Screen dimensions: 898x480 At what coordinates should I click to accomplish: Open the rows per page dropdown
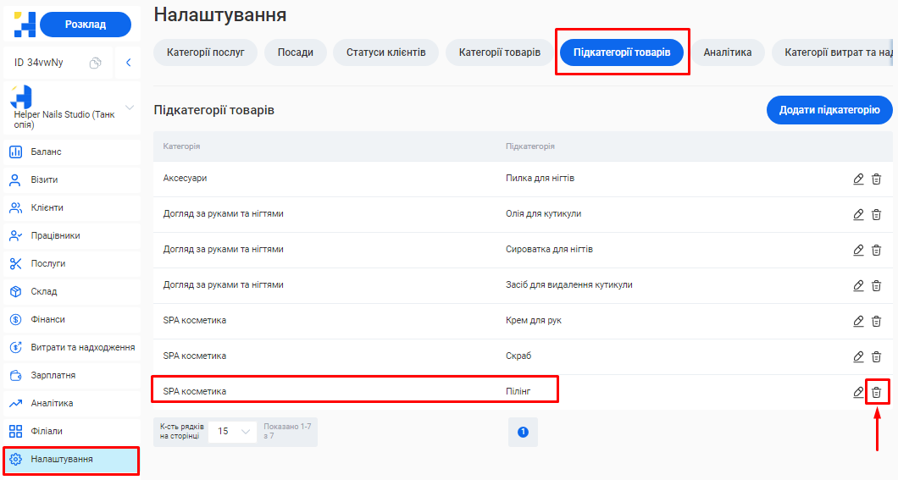tap(232, 431)
